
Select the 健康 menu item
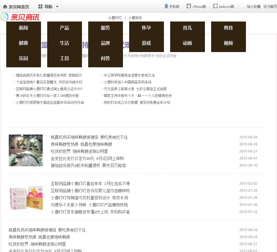[23, 43]
